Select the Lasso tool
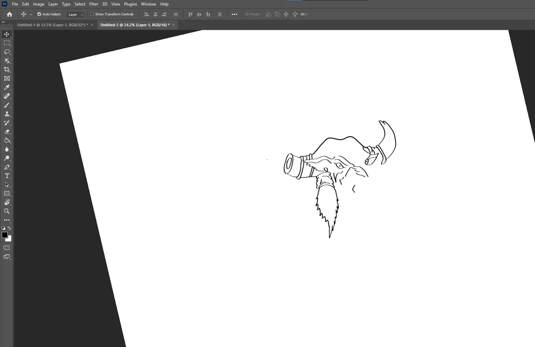Image resolution: width=535 pixels, height=347 pixels. [7, 52]
